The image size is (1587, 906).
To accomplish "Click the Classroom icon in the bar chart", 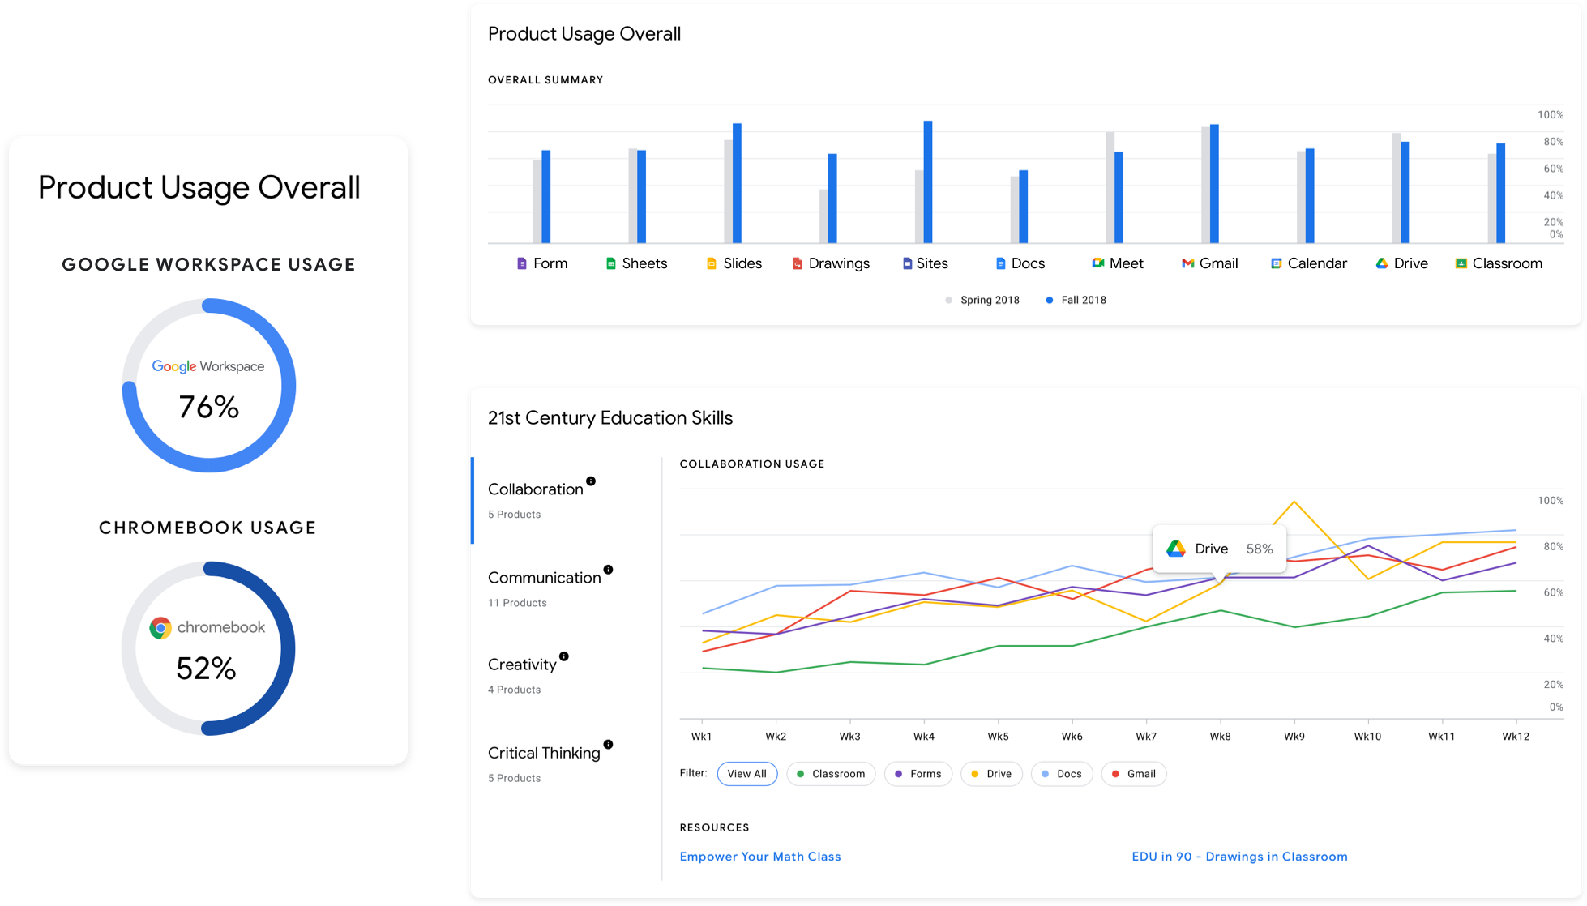I will [x=1461, y=263].
